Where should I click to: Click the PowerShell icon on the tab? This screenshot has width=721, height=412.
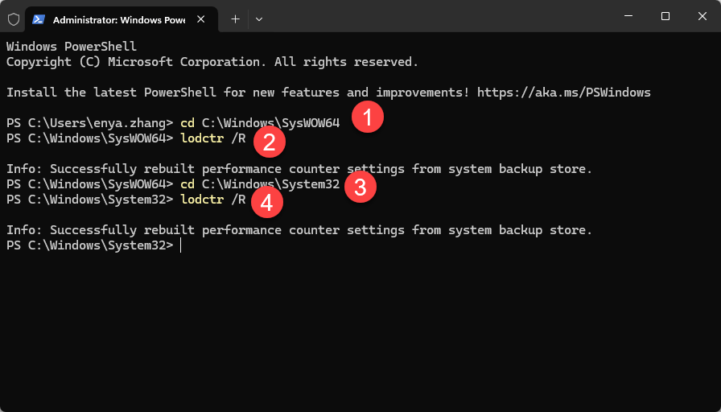[x=39, y=19]
